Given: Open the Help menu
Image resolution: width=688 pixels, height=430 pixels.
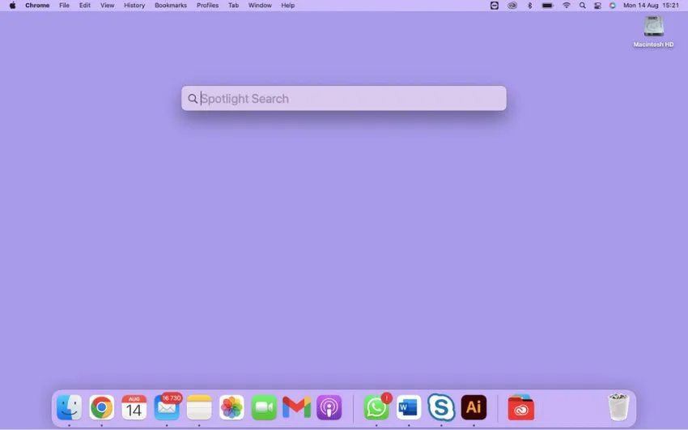Looking at the screenshot, I should (288, 6).
